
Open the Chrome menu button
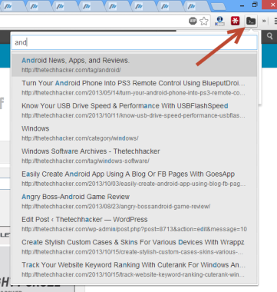[275, 21]
